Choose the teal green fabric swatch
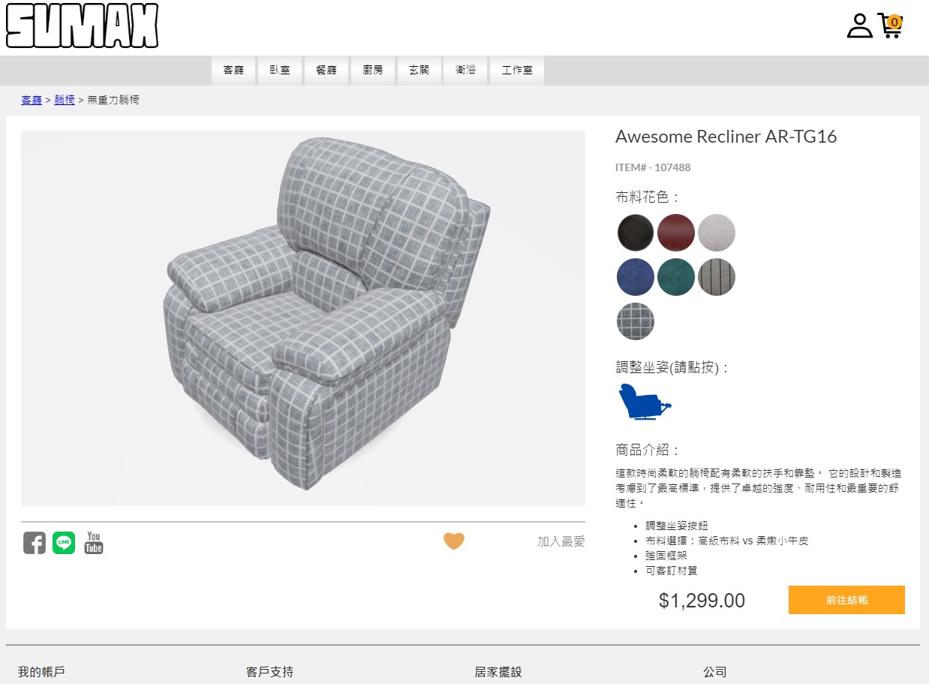The height and width of the screenshot is (684, 929). coord(676,277)
